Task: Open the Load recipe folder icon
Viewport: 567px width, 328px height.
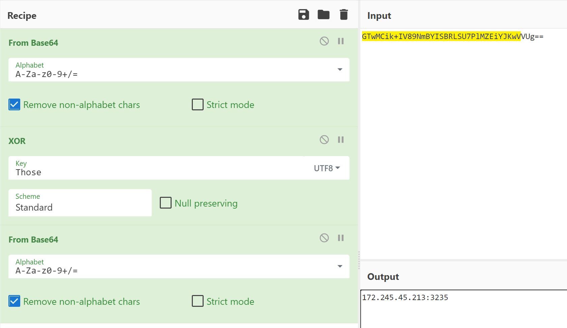Action: [x=323, y=15]
